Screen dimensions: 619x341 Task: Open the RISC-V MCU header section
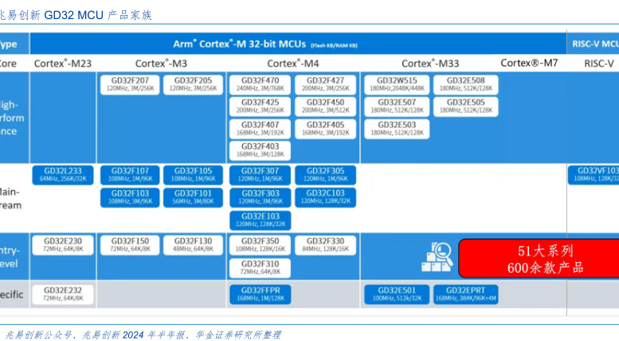(x=595, y=42)
